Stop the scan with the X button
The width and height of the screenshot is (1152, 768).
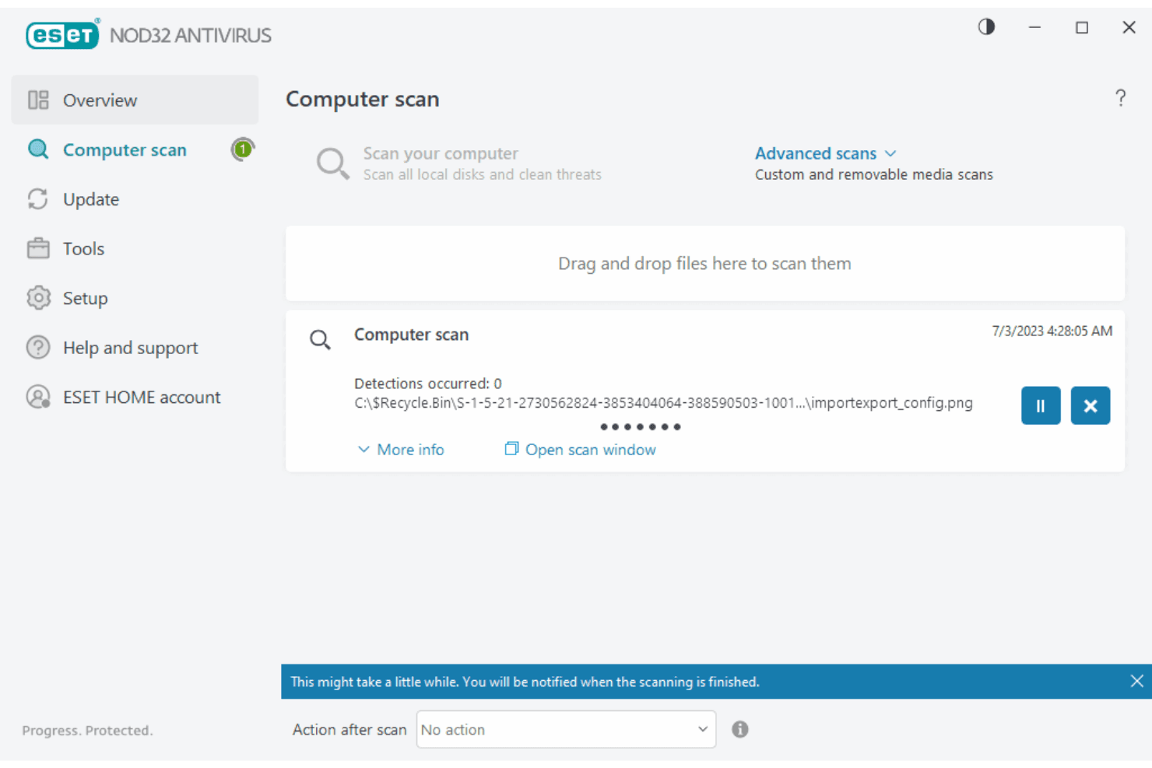click(1091, 405)
